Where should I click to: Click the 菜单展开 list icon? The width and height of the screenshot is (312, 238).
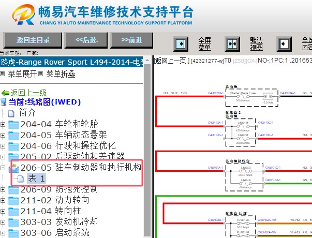coord(3,74)
